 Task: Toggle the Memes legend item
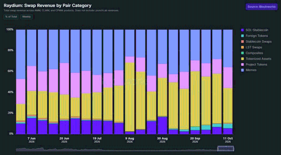[x=249, y=70]
